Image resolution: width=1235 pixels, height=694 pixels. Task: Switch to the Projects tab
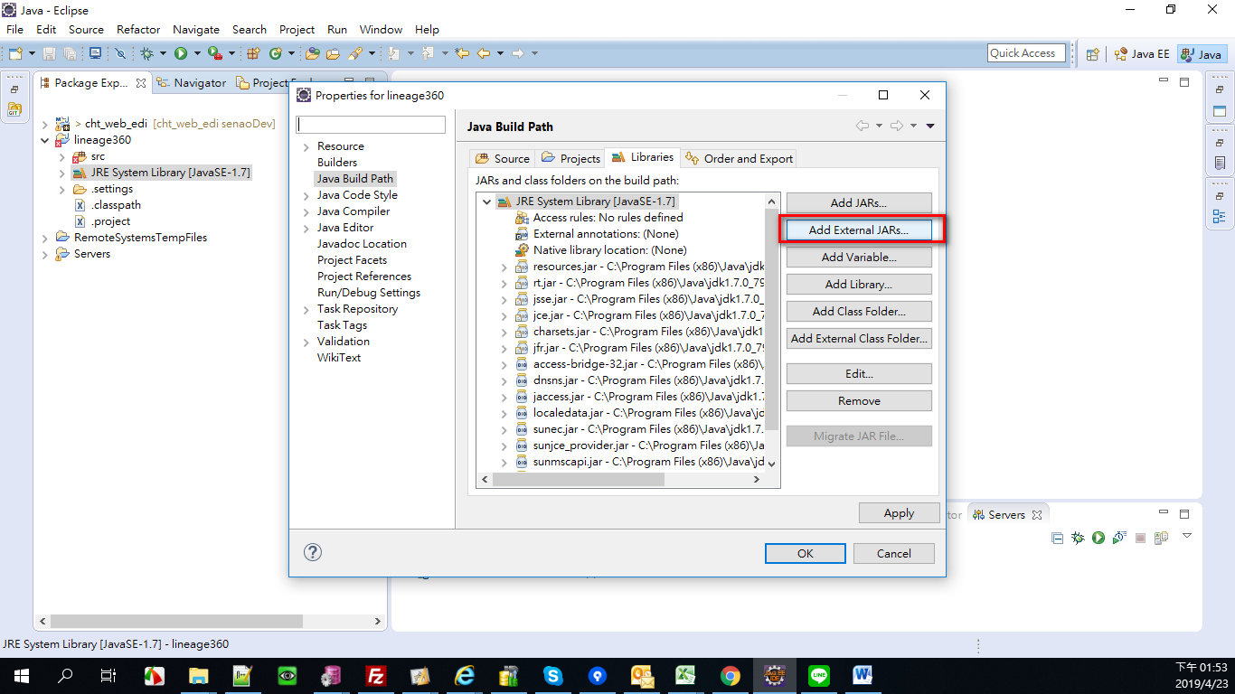[570, 158]
